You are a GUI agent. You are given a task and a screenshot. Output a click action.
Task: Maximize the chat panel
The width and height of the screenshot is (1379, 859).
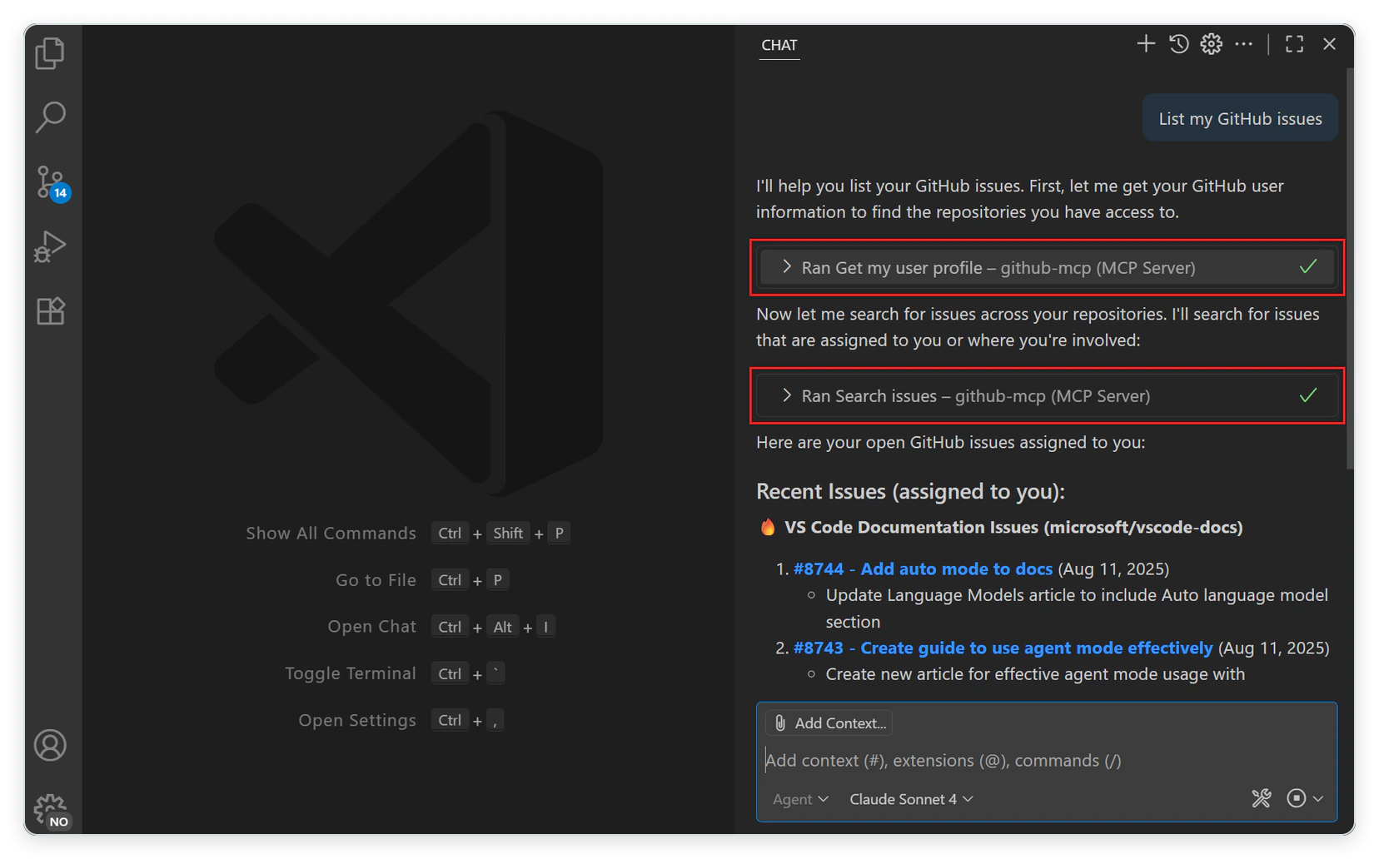click(1294, 44)
